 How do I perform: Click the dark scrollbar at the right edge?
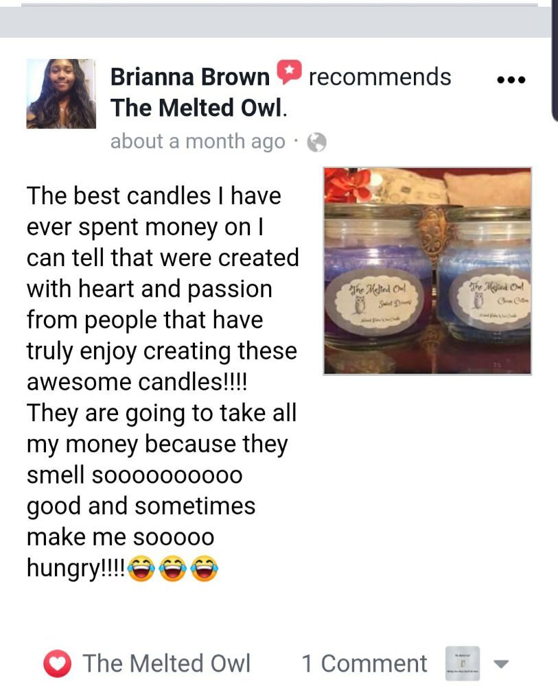pos(555,60)
